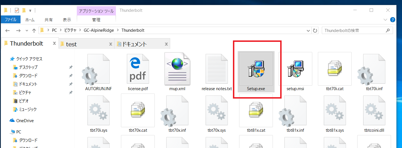Screen dimensions: 402x148
Task: Open the 共有 ribbon tab
Action: [x=49, y=20]
